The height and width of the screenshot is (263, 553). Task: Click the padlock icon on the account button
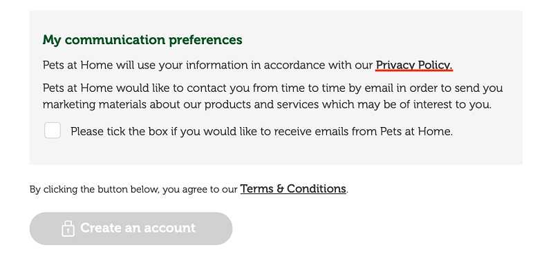click(68, 228)
